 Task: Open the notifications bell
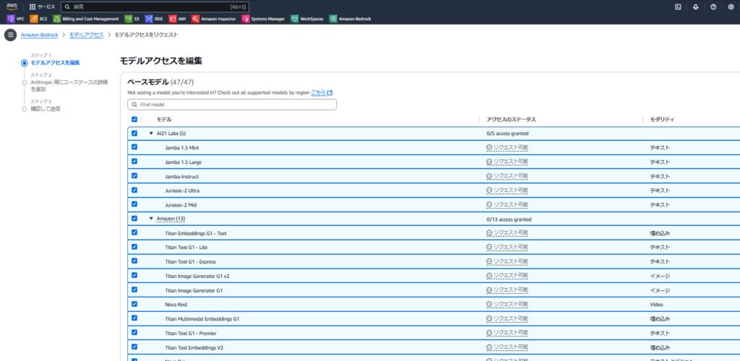(696, 6)
